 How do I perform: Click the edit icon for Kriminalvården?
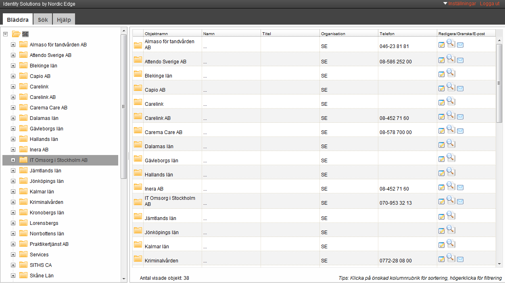[x=442, y=259]
